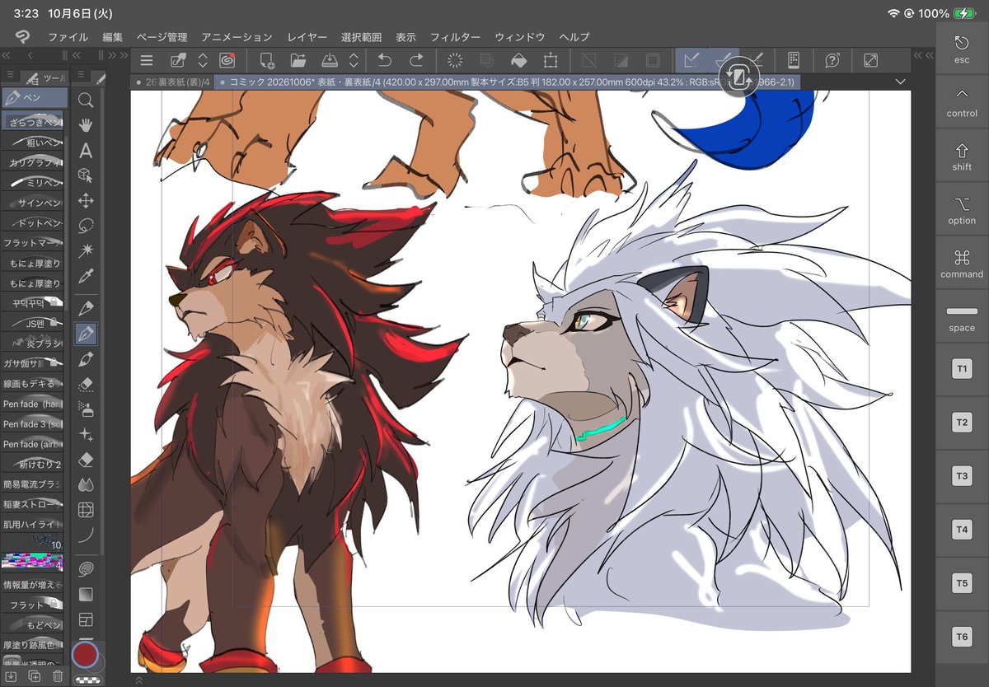
Task: Open the ページ管理 menu
Action: click(x=162, y=37)
